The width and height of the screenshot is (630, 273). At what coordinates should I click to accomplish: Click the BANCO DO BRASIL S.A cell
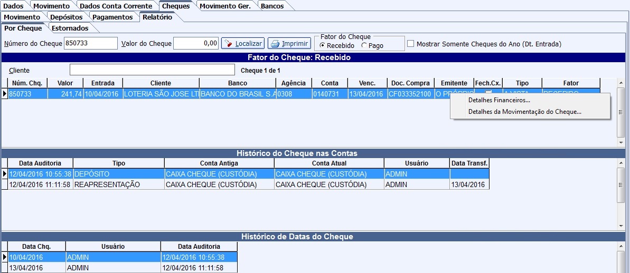[x=238, y=93]
